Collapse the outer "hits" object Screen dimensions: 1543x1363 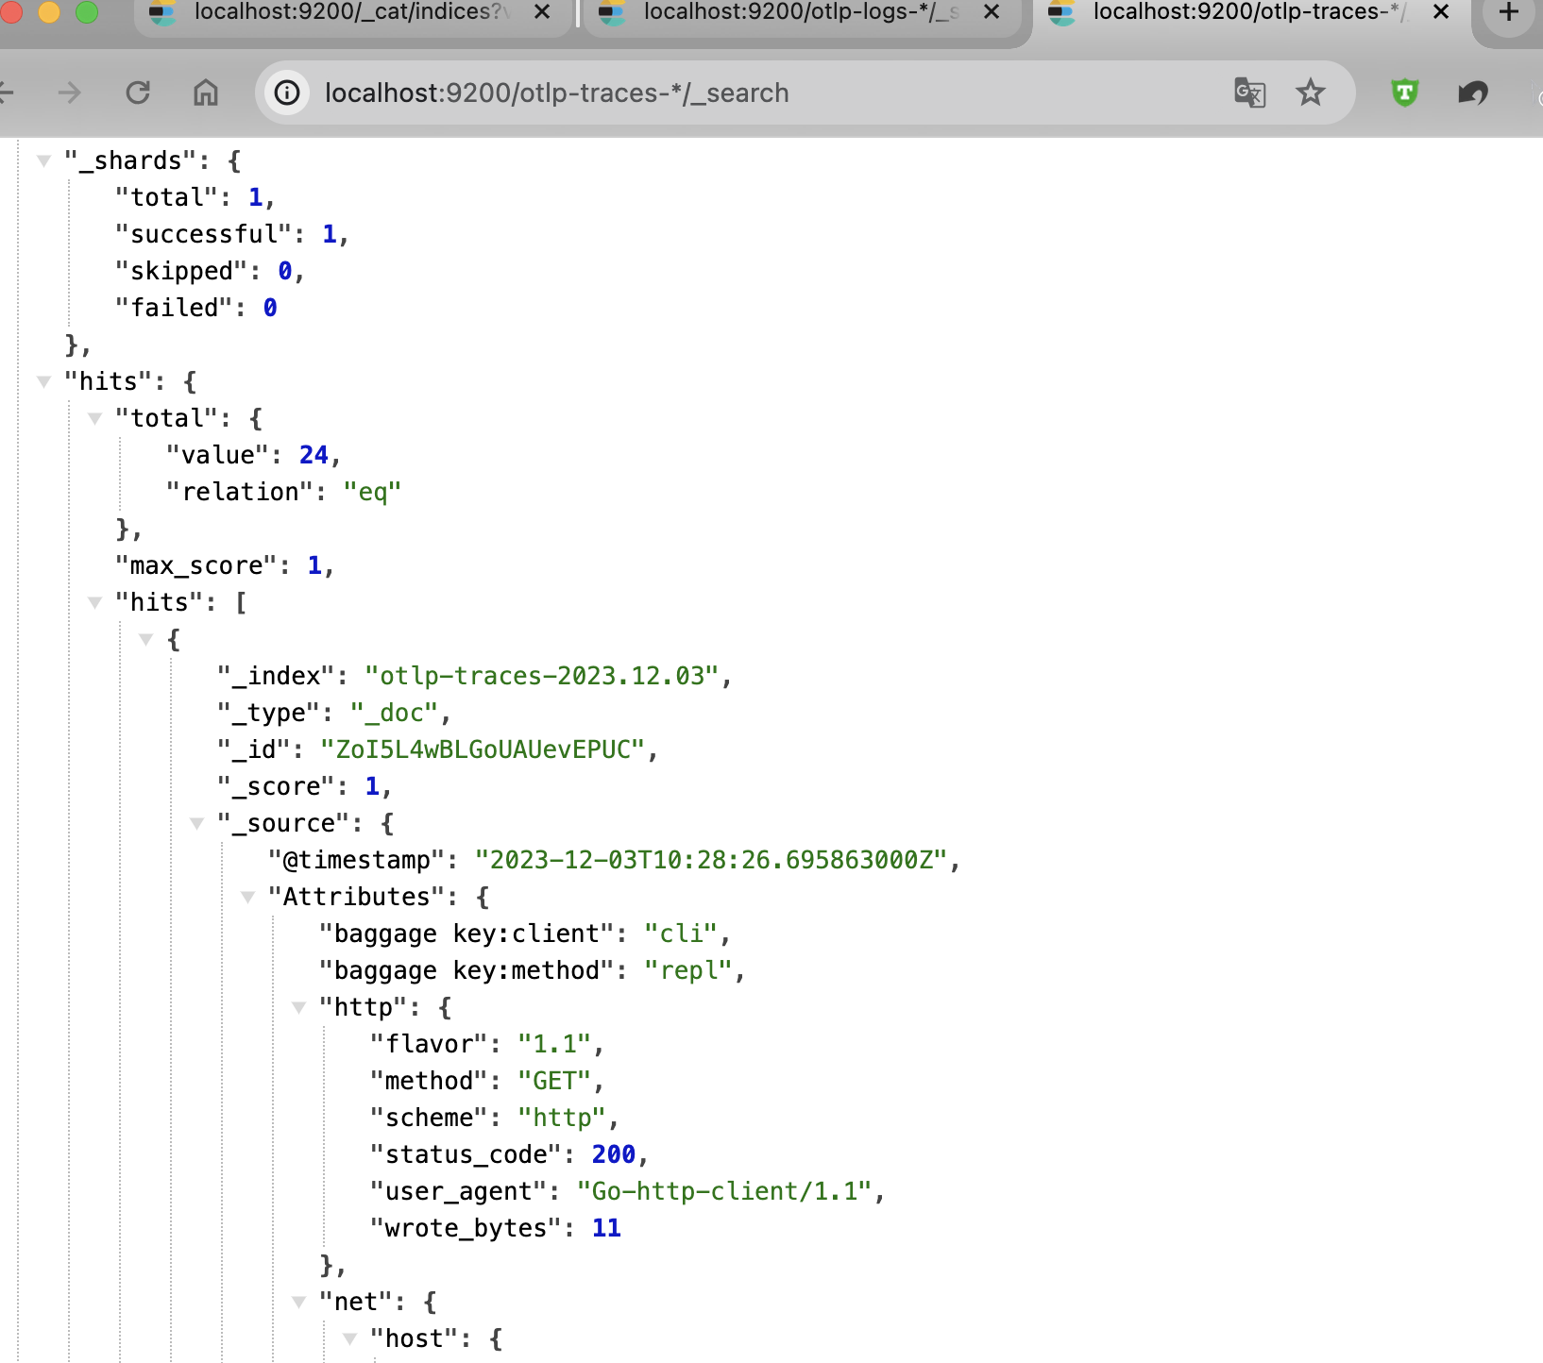(x=43, y=381)
